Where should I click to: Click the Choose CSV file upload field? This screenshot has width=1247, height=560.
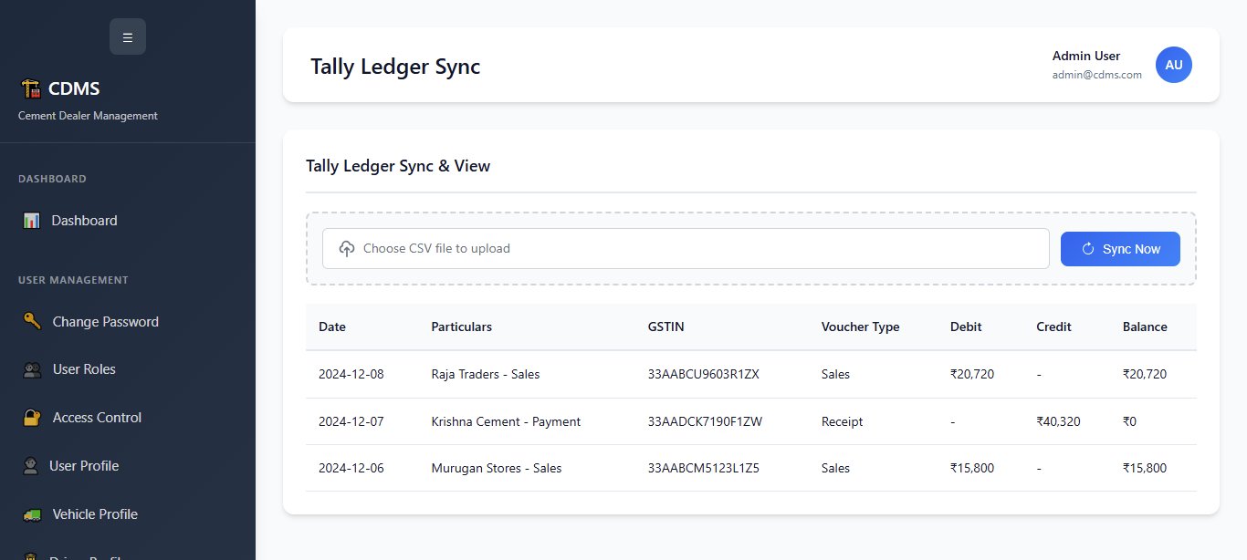click(686, 248)
